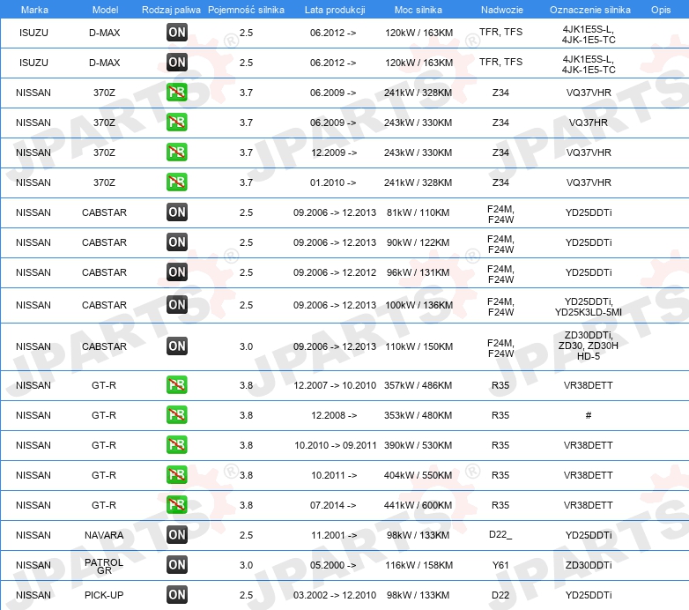689x610 pixels.
Task: Click the Y61 body type cell
Action: pyautogui.click(x=500, y=565)
